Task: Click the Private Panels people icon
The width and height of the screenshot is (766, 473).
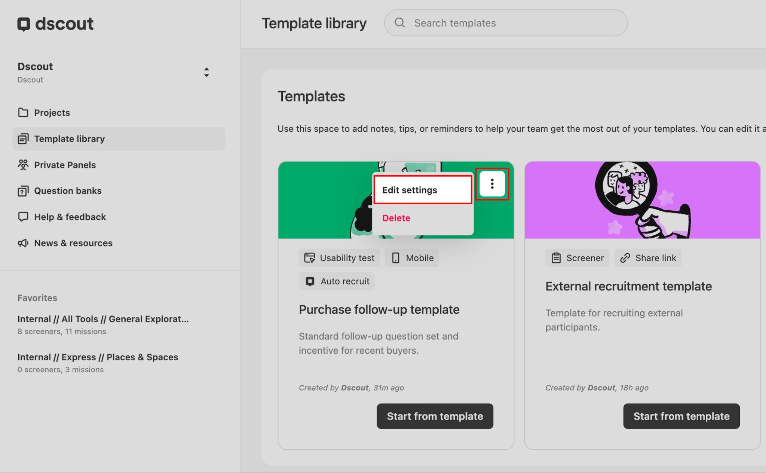Action: coord(23,165)
